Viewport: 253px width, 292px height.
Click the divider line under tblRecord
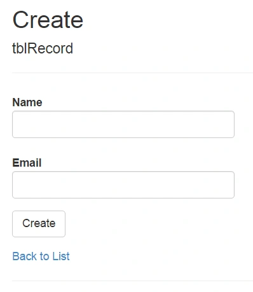(x=132, y=73)
